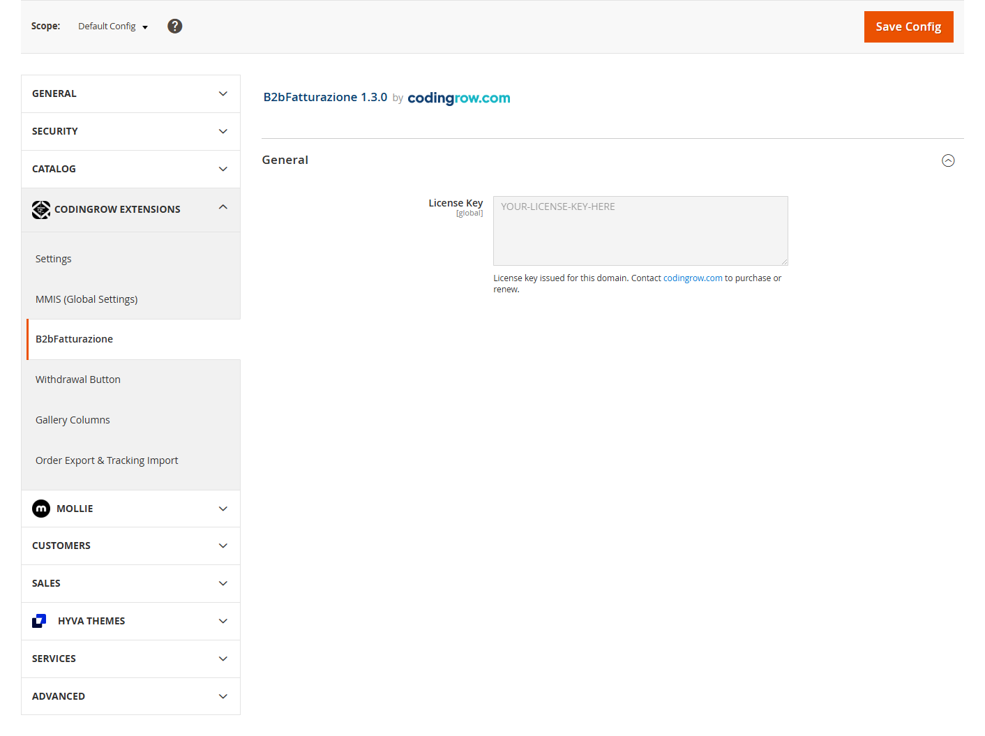Expand the CATALOG section chevron

tap(223, 169)
